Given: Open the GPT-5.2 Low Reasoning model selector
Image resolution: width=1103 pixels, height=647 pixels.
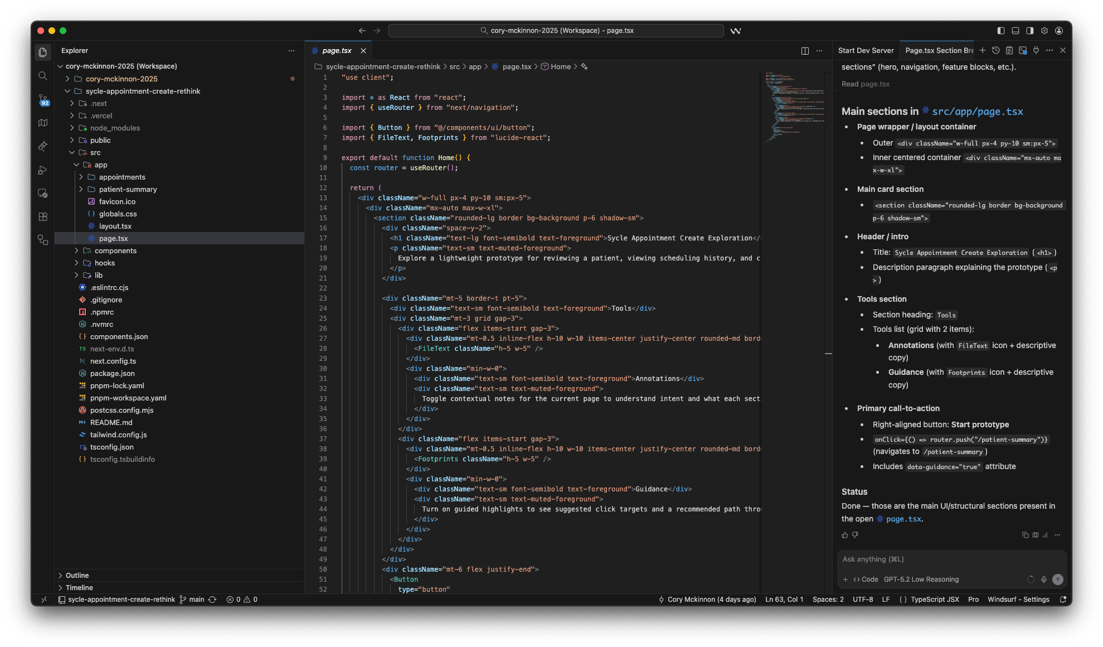Looking at the screenshot, I should tap(921, 580).
